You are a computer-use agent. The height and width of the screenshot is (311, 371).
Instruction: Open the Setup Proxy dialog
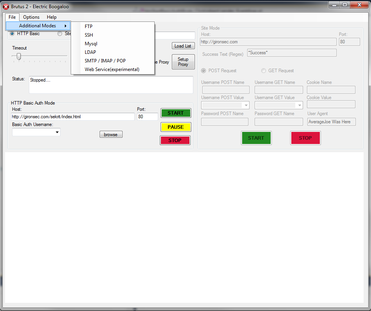[x=183, y=62]
